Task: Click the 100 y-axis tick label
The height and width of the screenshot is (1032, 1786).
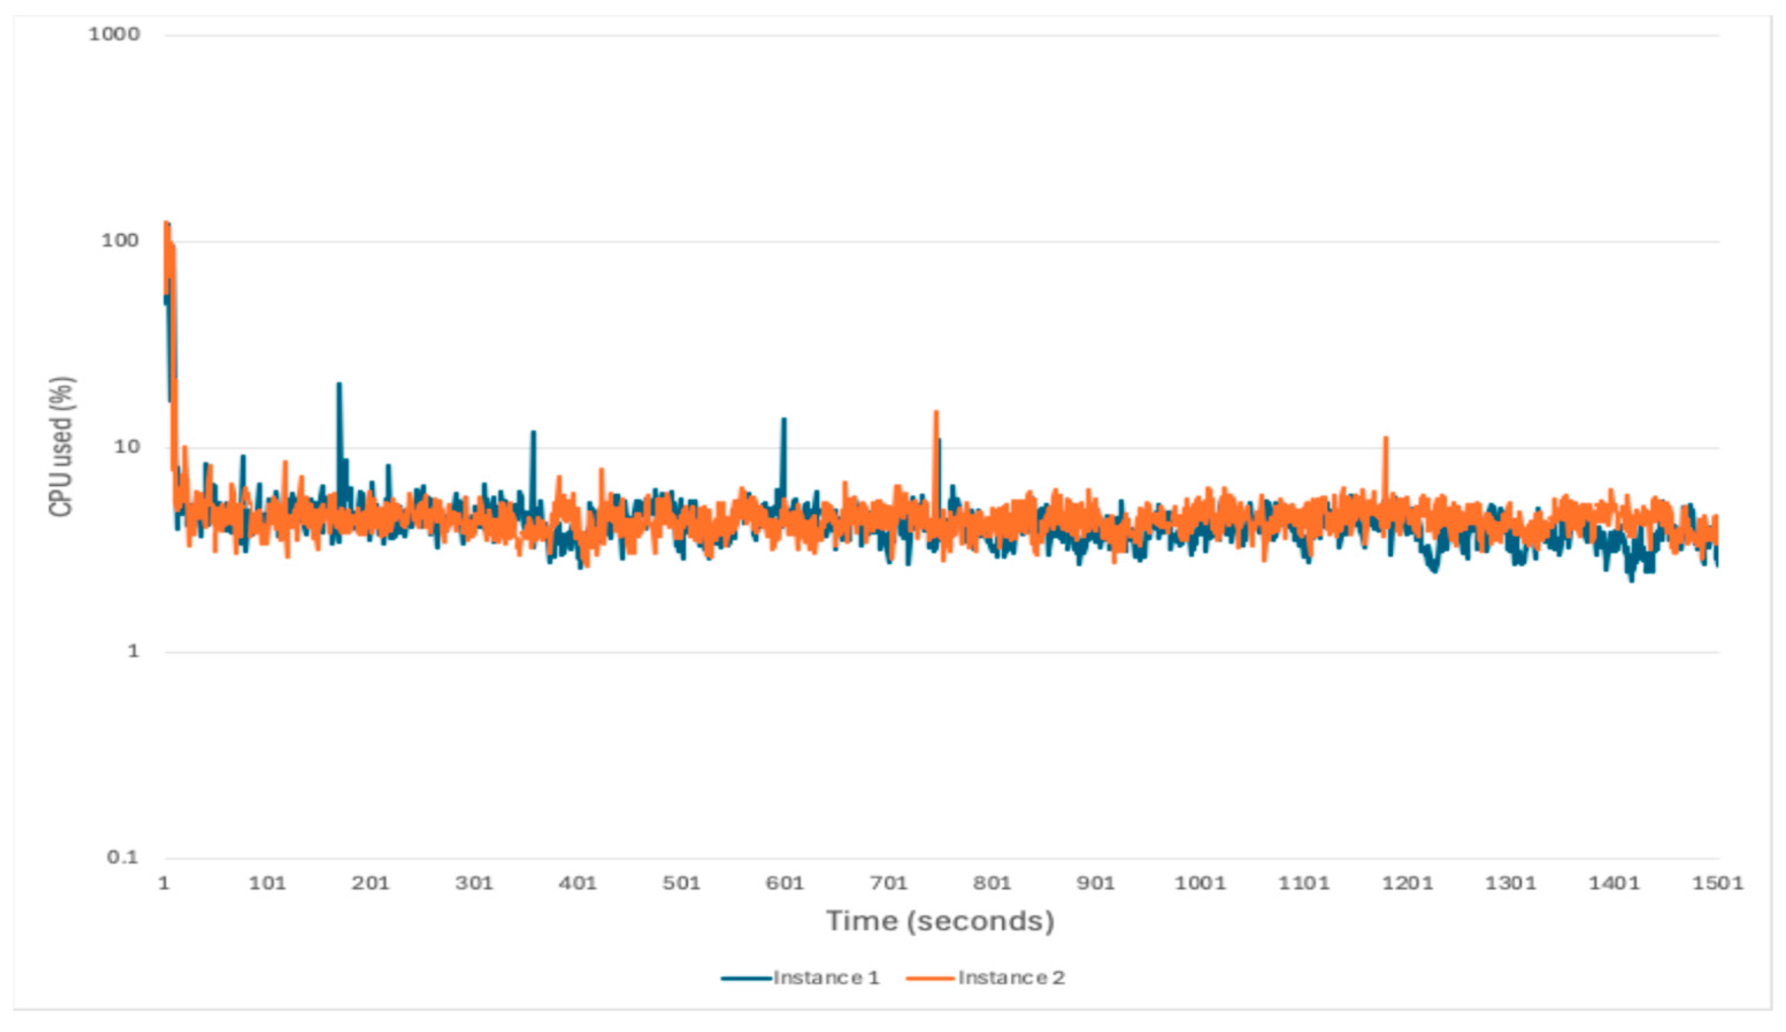Action: pyautogui.click(x=120, y=241)
